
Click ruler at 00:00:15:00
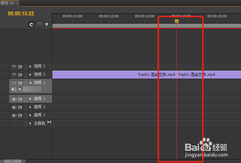pos(217,16)
